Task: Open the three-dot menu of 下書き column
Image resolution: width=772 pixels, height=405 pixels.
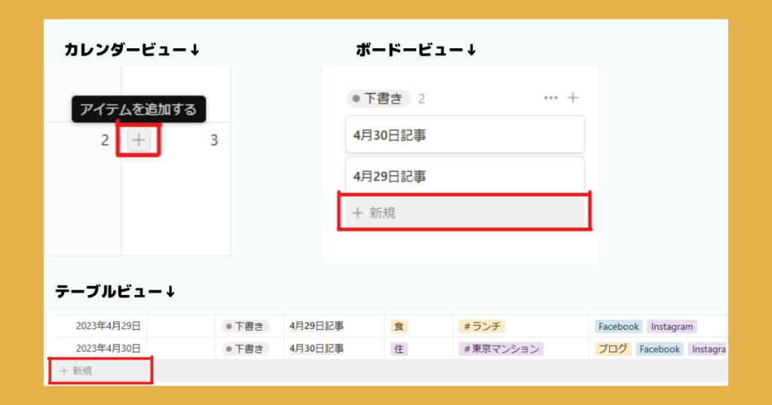Action: pyautogui.click(x=550, y=99)
